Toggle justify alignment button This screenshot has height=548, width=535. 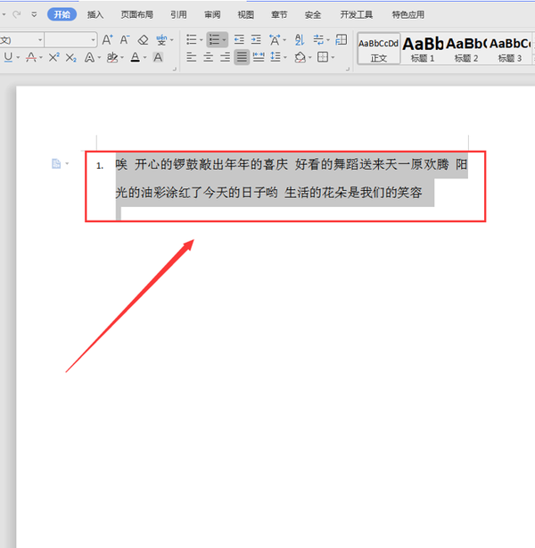(242, 57)
